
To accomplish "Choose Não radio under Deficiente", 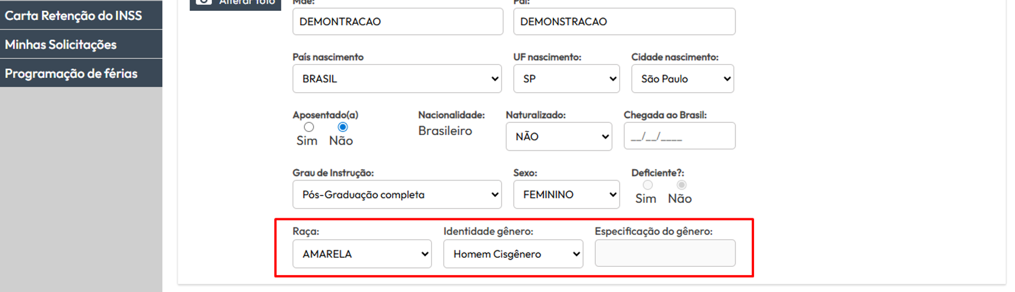I will click(681, 185).
